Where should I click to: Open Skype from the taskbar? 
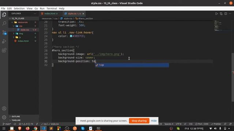(x=83, y=128)
